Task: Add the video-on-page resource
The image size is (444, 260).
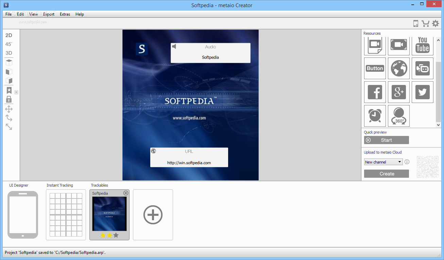Action: point(375,45)
